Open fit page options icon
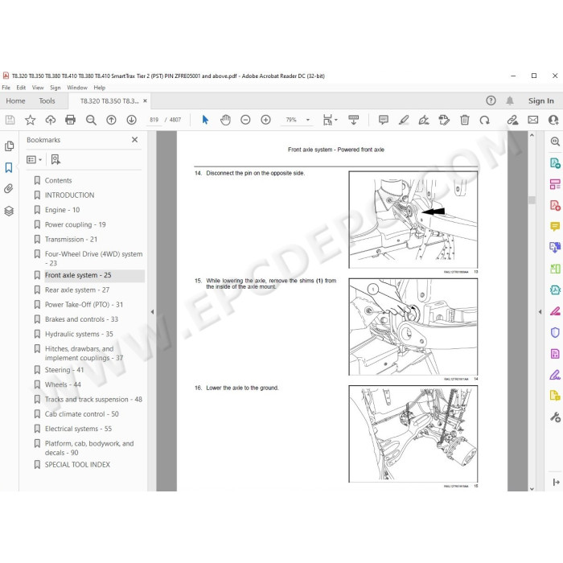Image resolution: width=563 pixels, height=563 pixels. coord(329,120)
